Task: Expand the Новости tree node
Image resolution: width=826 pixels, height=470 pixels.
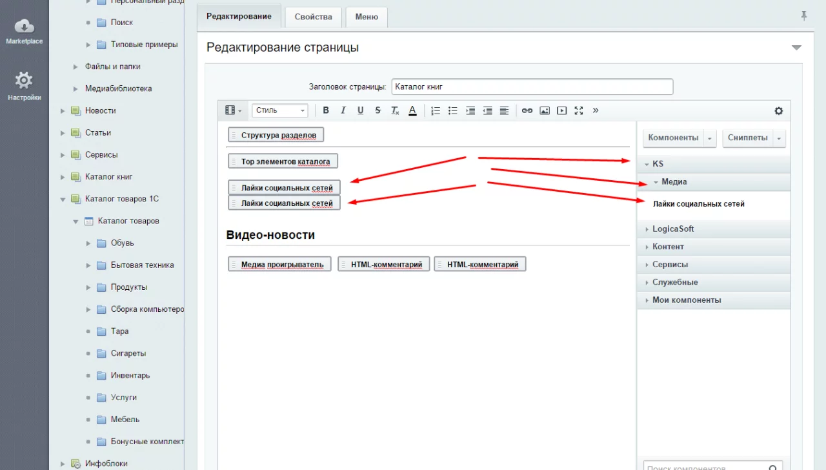Action: click(x=63, y=111)
